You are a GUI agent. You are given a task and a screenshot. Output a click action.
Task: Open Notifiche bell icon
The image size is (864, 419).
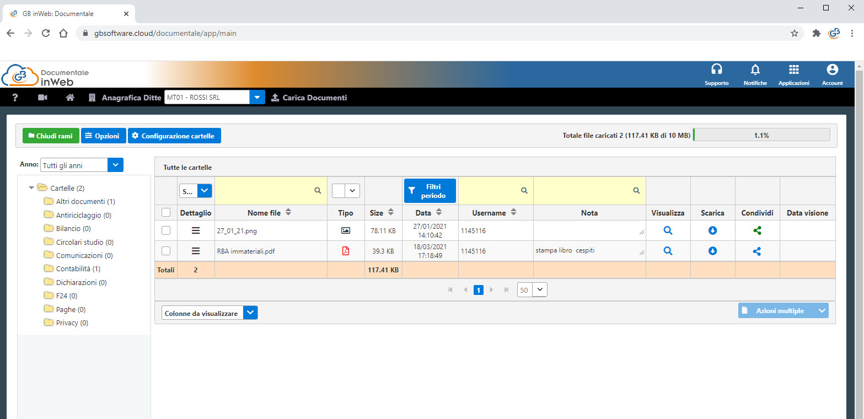[x=755, y=70]
